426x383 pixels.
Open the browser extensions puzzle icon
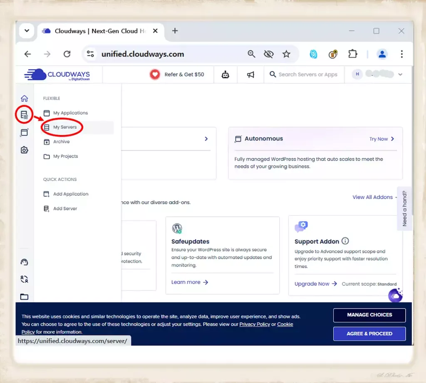pos(353,54)
